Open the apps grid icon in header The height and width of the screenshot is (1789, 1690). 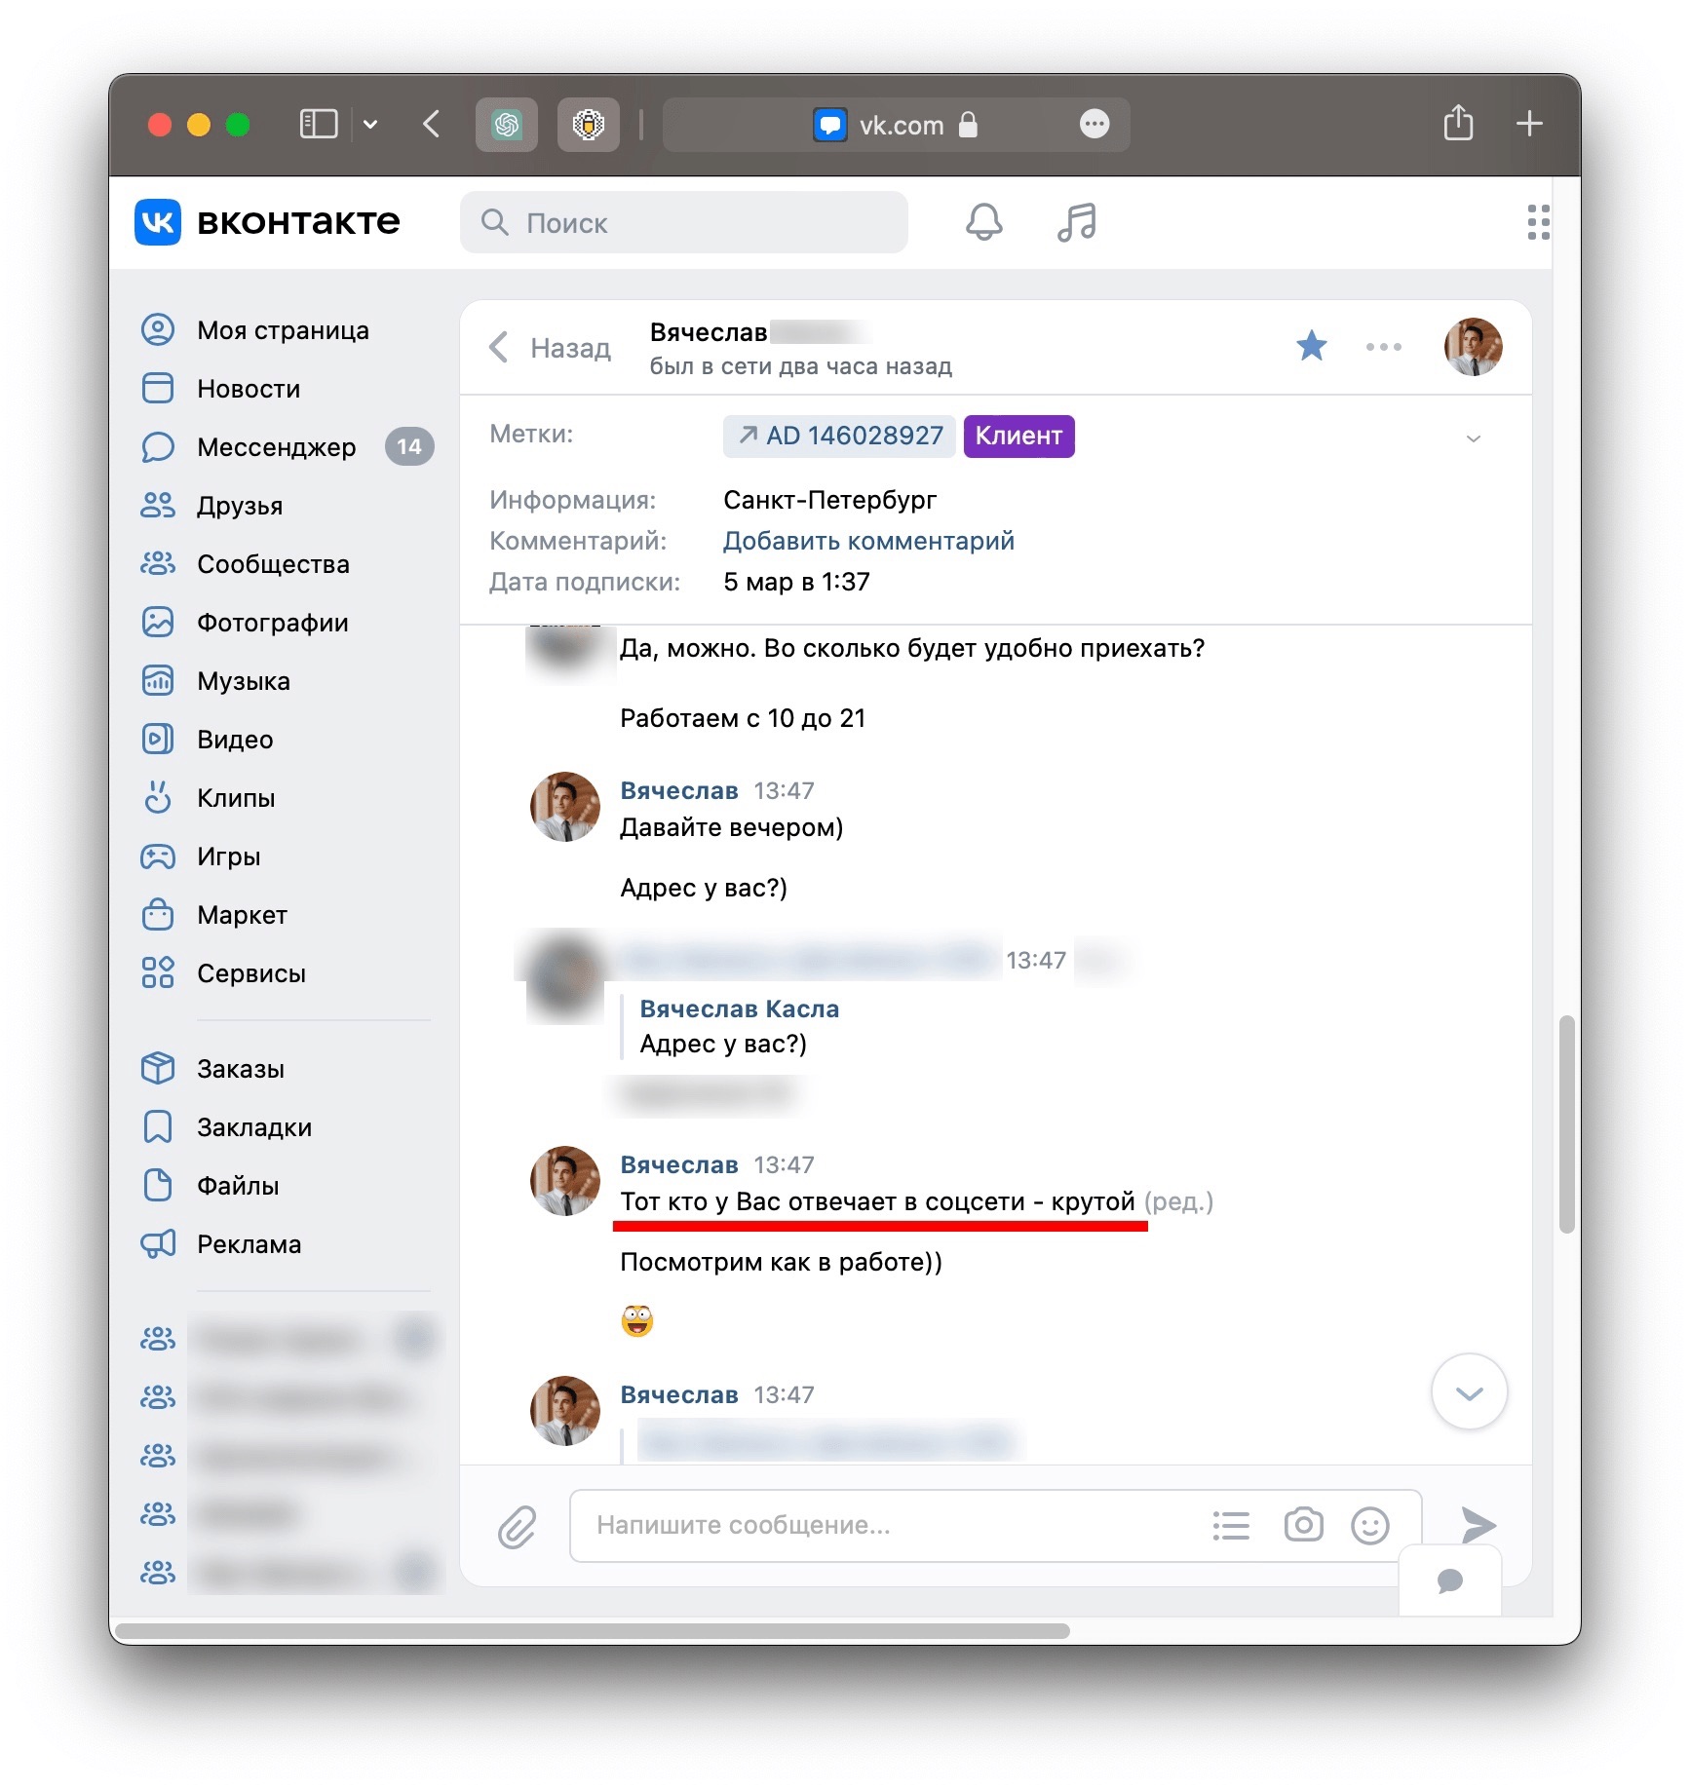1538,222
